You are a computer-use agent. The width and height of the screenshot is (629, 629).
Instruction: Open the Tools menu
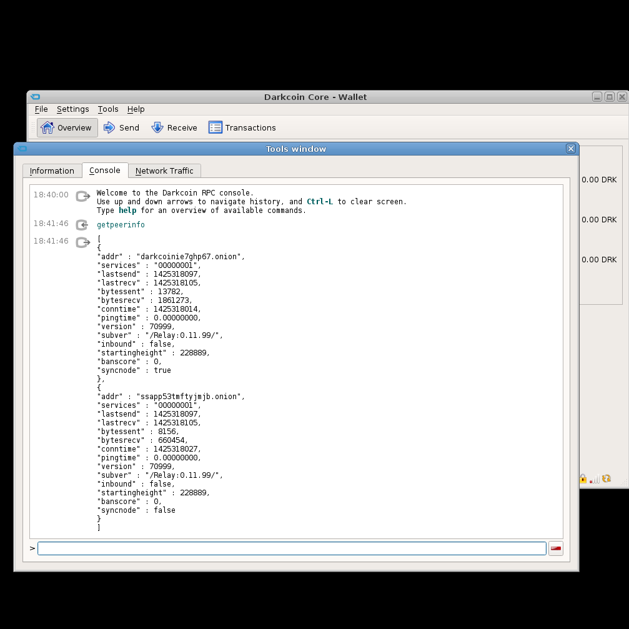108,109
